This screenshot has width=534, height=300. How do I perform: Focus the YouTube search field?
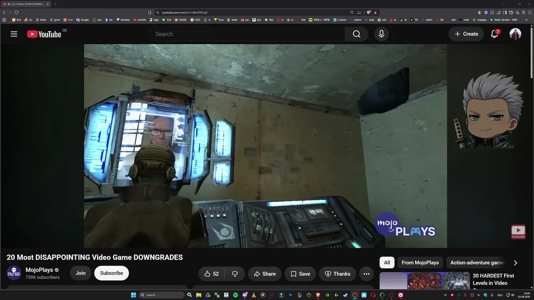247,34
